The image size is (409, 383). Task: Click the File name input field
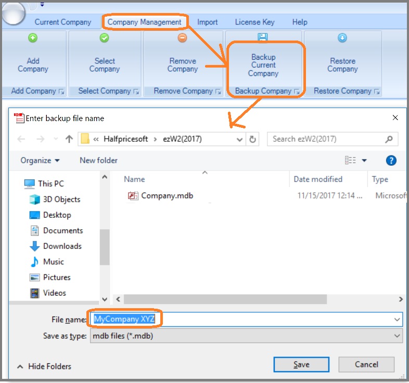click(x=245, y=319)
